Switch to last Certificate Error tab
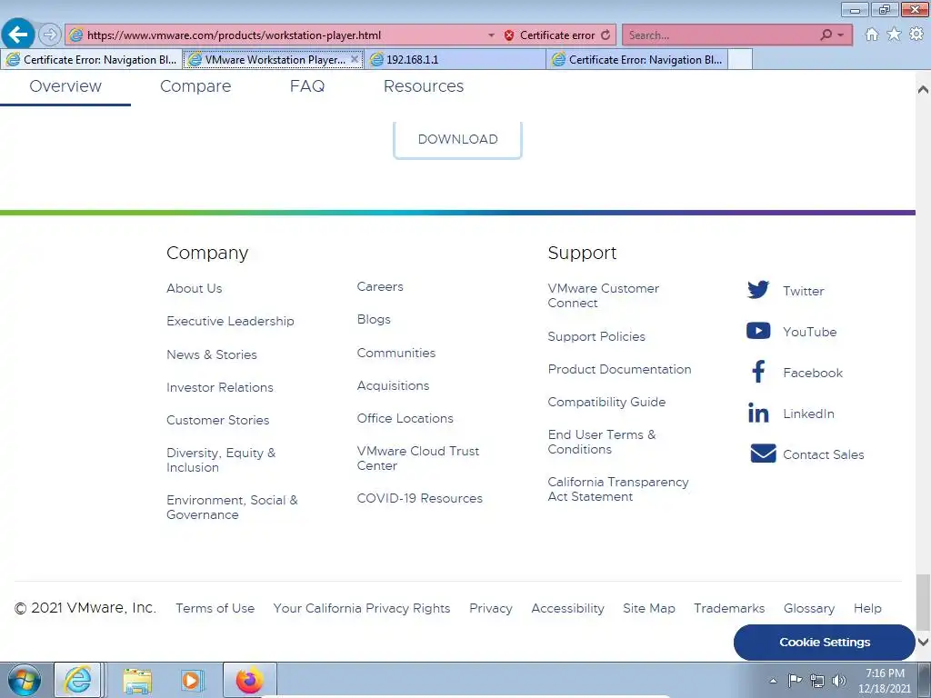Image resolution: width=931 pixels, height=698 pixels. point(637,59)
